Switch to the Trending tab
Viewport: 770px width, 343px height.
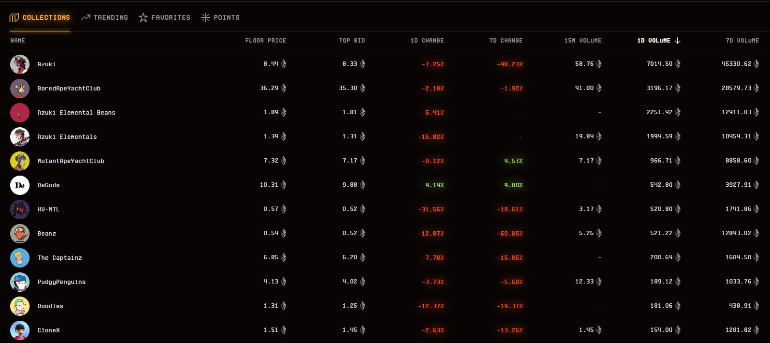(x=105, y=17)
